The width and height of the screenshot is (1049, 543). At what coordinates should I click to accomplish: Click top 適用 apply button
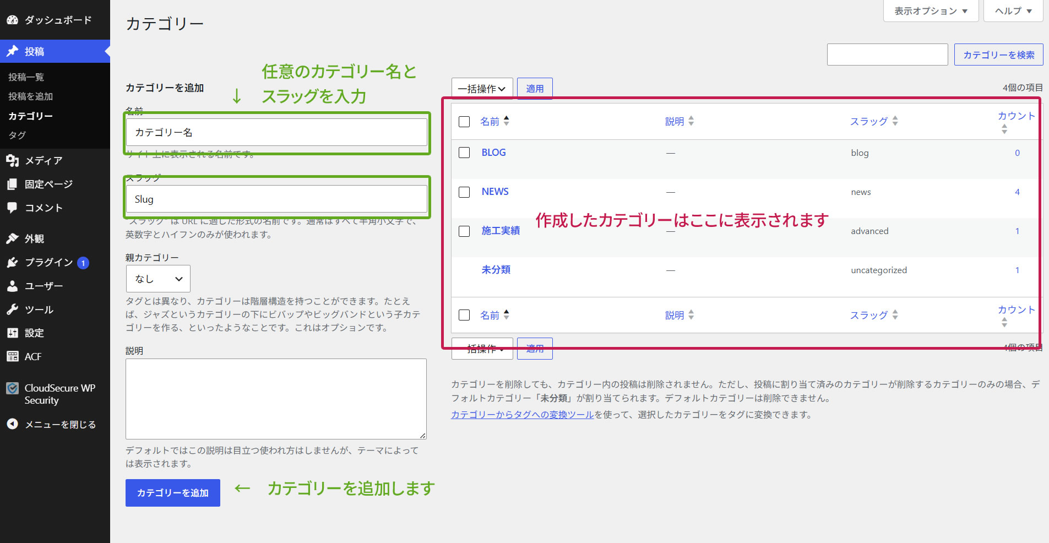535,89
